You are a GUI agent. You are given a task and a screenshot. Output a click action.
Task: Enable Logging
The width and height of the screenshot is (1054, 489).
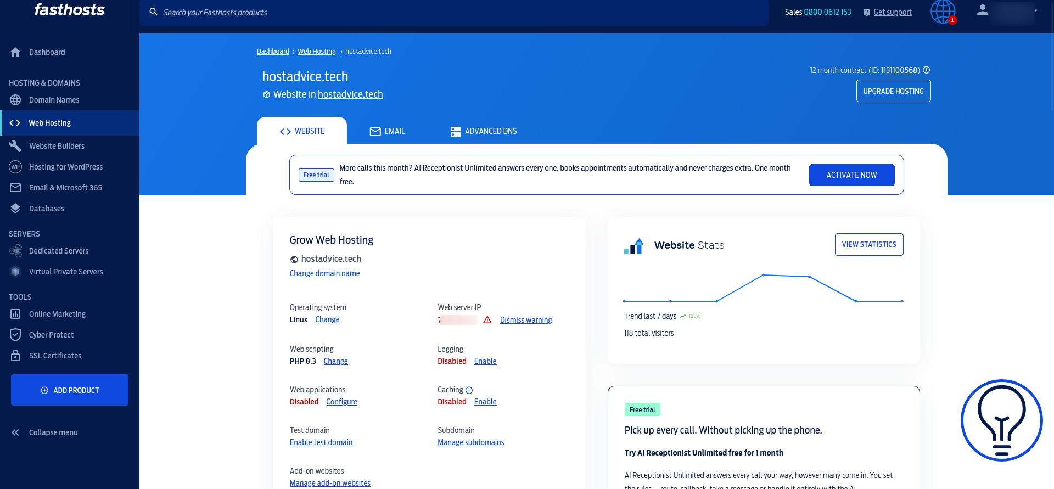point(485,361)
